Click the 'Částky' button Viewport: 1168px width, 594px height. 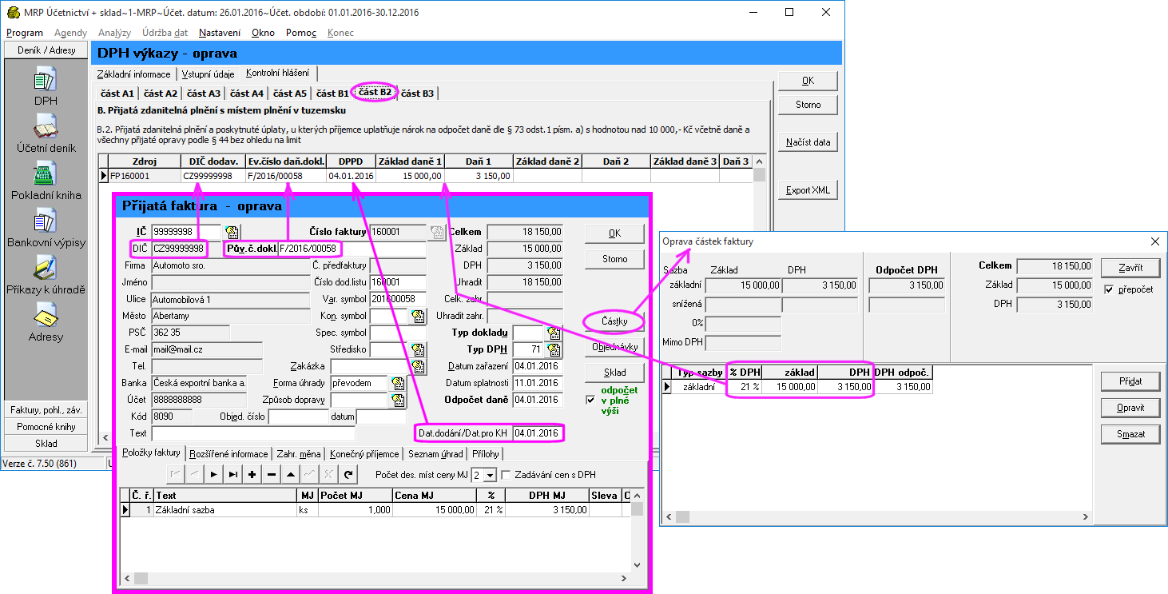[x=614, y=321]
